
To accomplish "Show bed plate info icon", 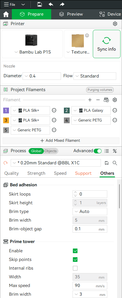I will pyautogui.click(x=87, y=36).
